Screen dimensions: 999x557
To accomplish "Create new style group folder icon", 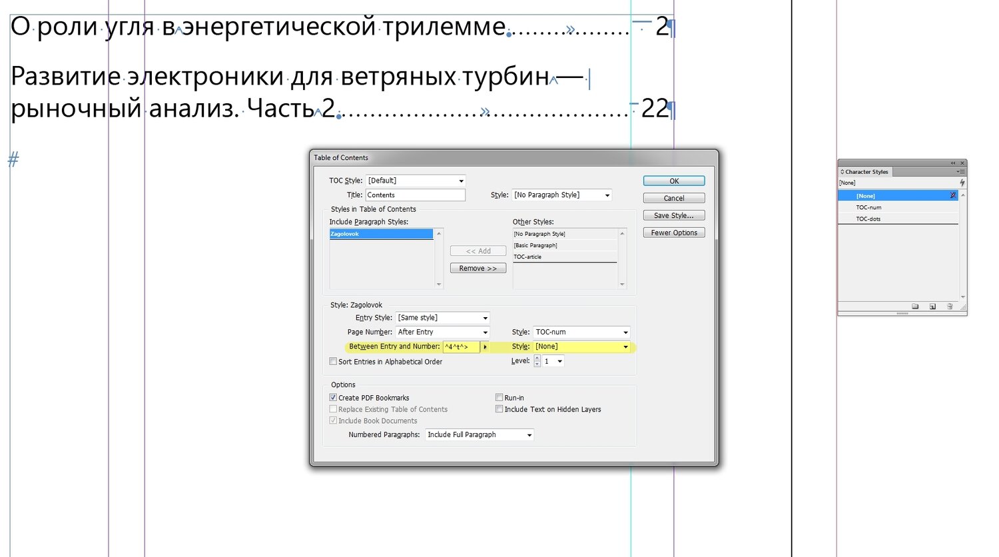I will point(915,306).
